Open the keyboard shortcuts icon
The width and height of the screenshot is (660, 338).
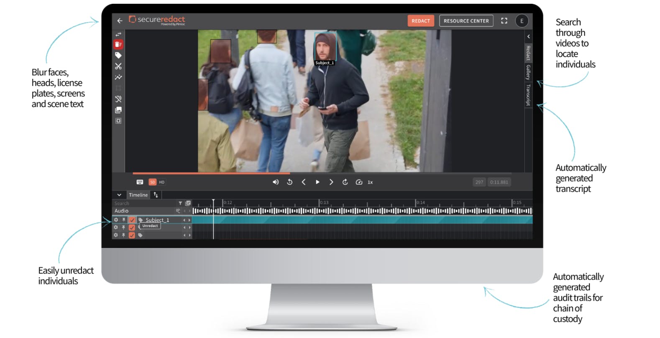click(x=140, y=182)
